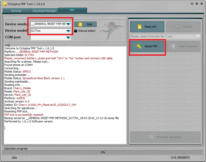Expand the COM port dropdown arrow
The width and height of the screenshot is (206, 162).
tap(68, 38)
